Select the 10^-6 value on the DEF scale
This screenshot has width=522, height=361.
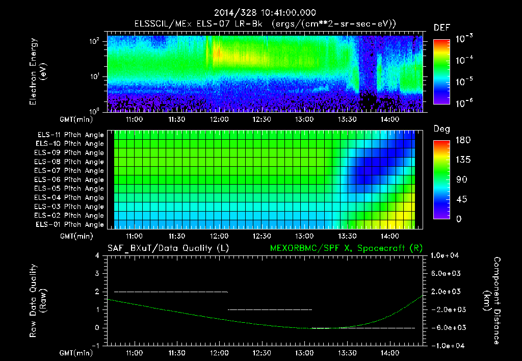coord(464,103)
